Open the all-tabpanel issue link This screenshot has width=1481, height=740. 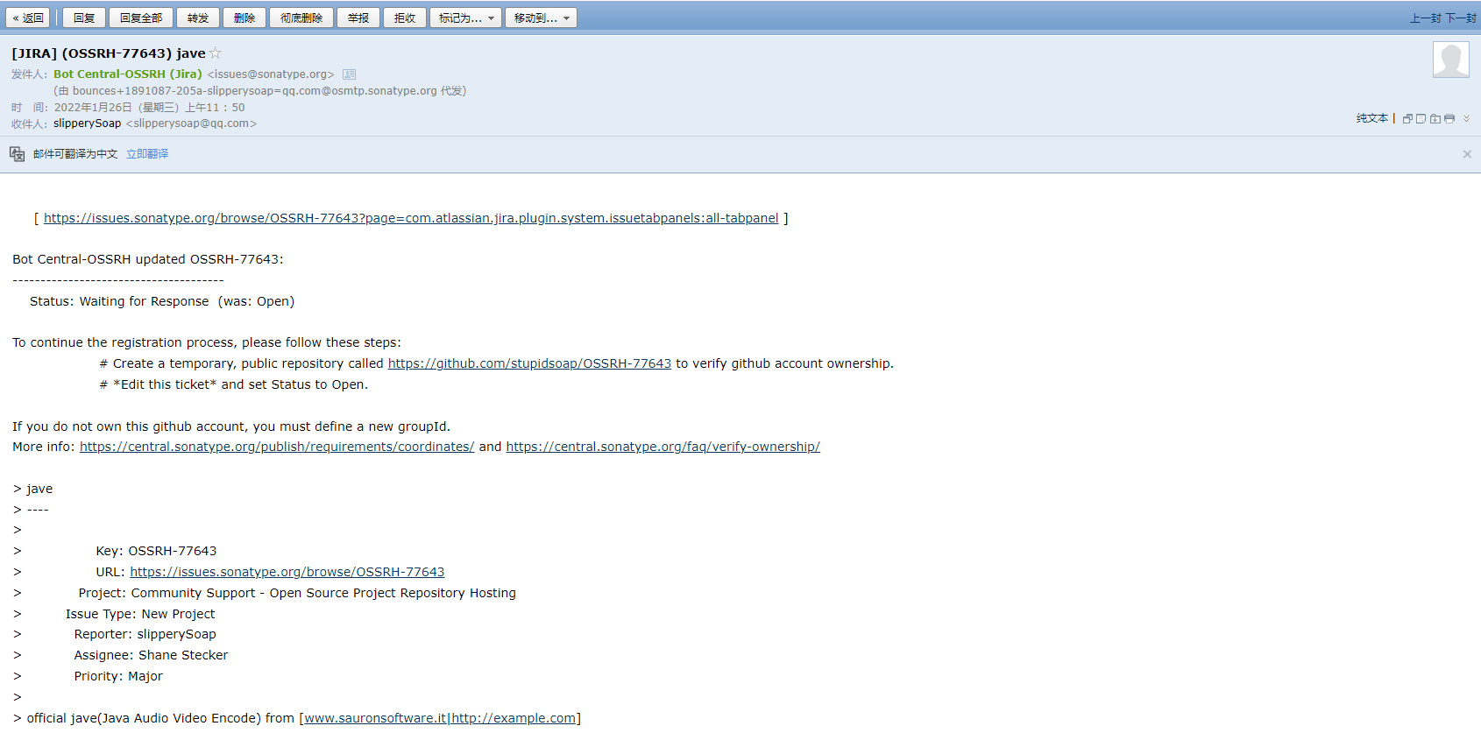[x=411, y=218]
